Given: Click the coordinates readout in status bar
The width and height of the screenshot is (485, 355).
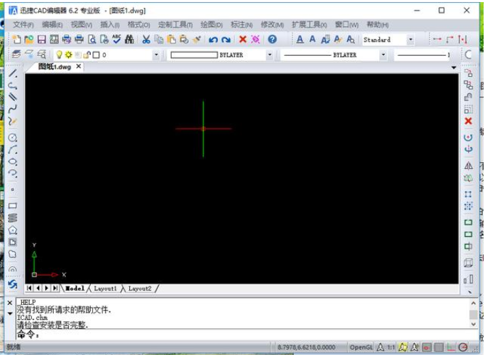Looking at the screenshot, I should (x=306, y=347).
